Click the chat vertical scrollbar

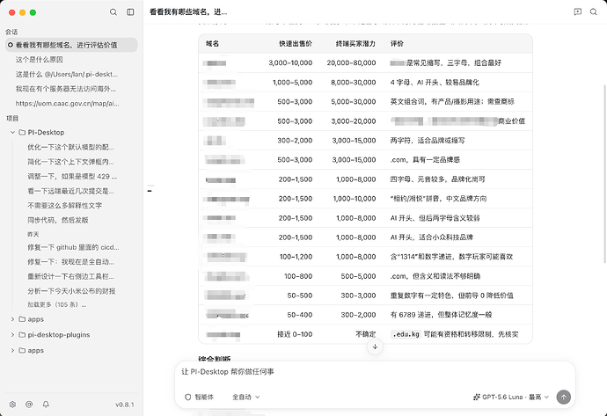pyautogui.click(x=604, y=173)
